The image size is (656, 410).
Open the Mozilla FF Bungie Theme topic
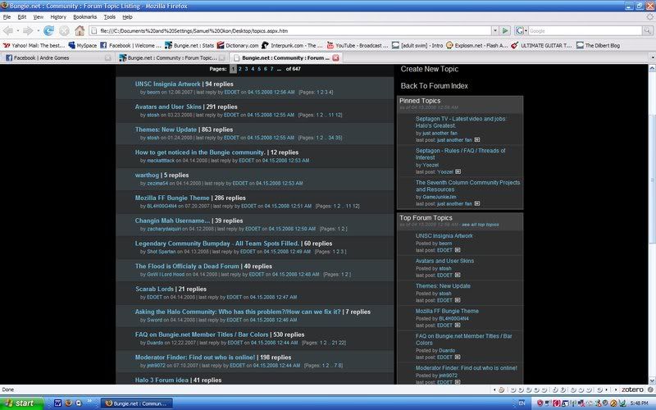pos(172,198)
